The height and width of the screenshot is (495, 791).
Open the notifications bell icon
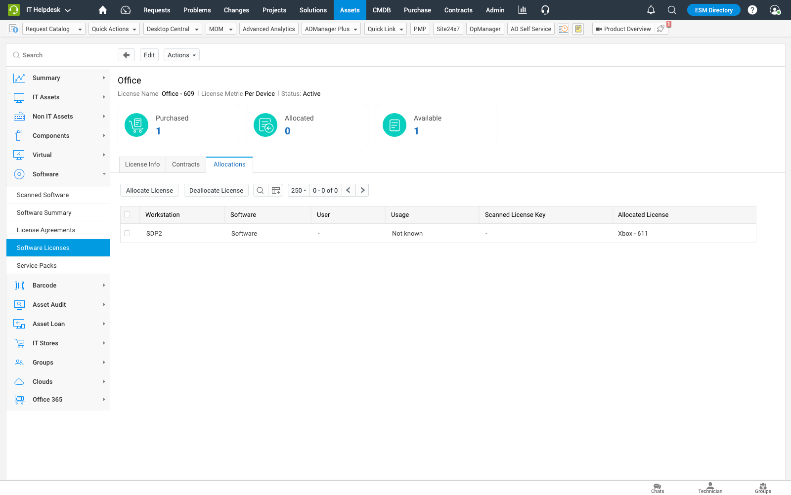coord(651,10)
